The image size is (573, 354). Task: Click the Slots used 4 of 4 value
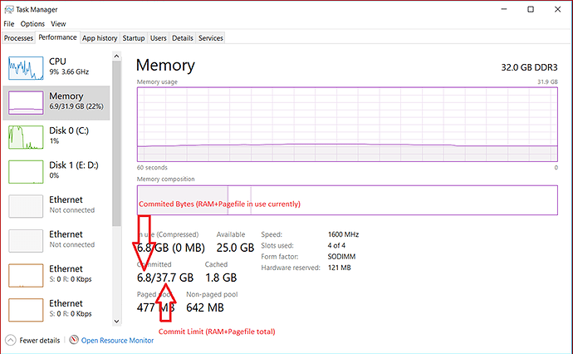click(336, 245)
